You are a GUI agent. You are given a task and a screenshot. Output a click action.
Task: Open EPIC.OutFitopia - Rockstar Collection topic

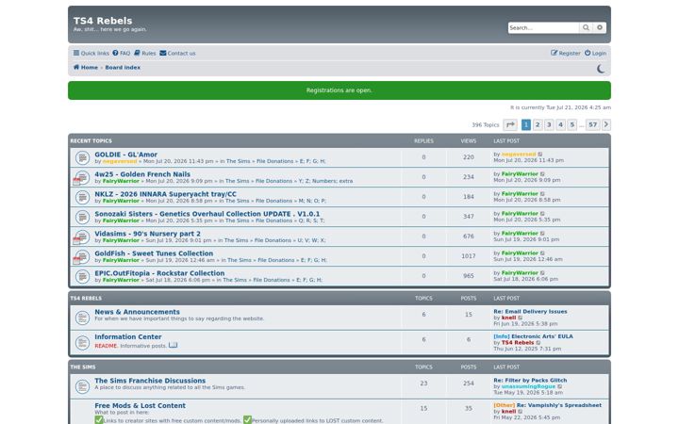(159, 273)
